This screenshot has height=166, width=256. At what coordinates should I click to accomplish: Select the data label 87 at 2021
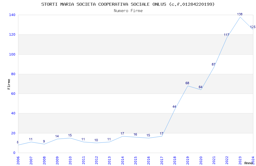click(214, 64)
